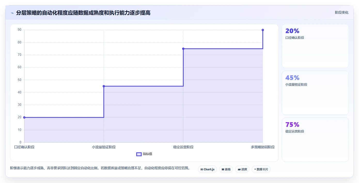Click the title icon before the heading

(x=12, y=13)
